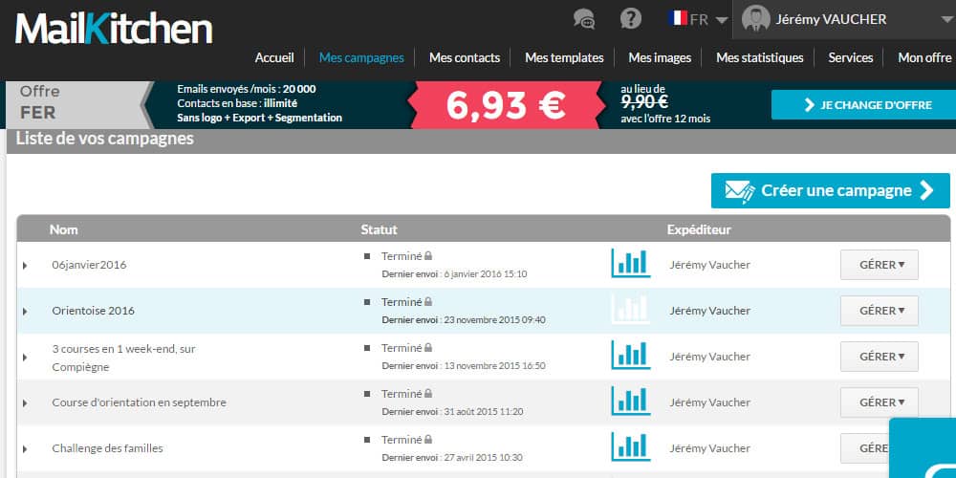Screen dimensions: 956x478
Task: Click campaign name Course d'orientation en septembre
Action: [x=139, y=403]
